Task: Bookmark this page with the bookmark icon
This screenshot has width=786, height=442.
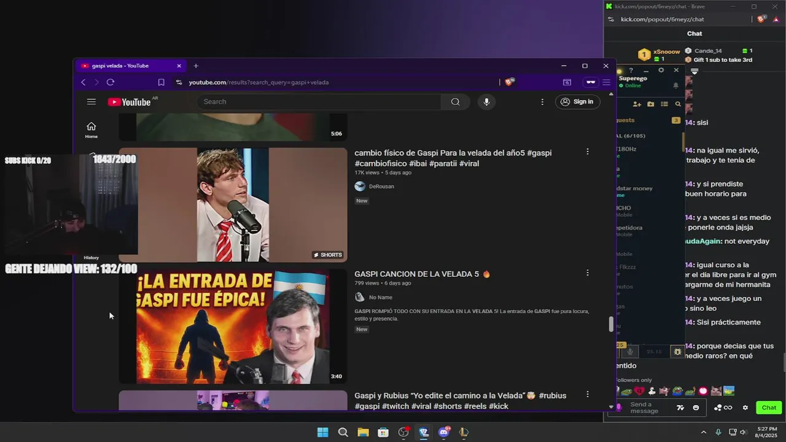Action: 161,82
